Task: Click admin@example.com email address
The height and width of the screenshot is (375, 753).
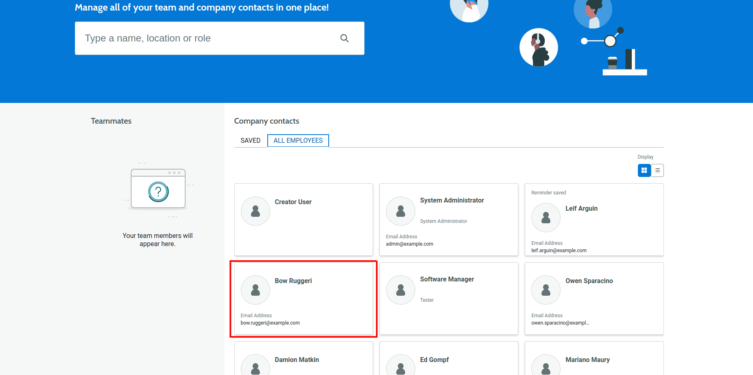Action: click(x=409, y=244)
